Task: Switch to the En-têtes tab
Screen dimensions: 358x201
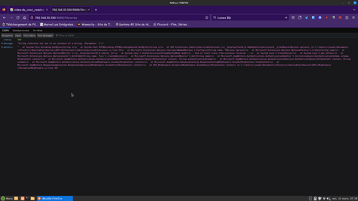Action: 38,31
